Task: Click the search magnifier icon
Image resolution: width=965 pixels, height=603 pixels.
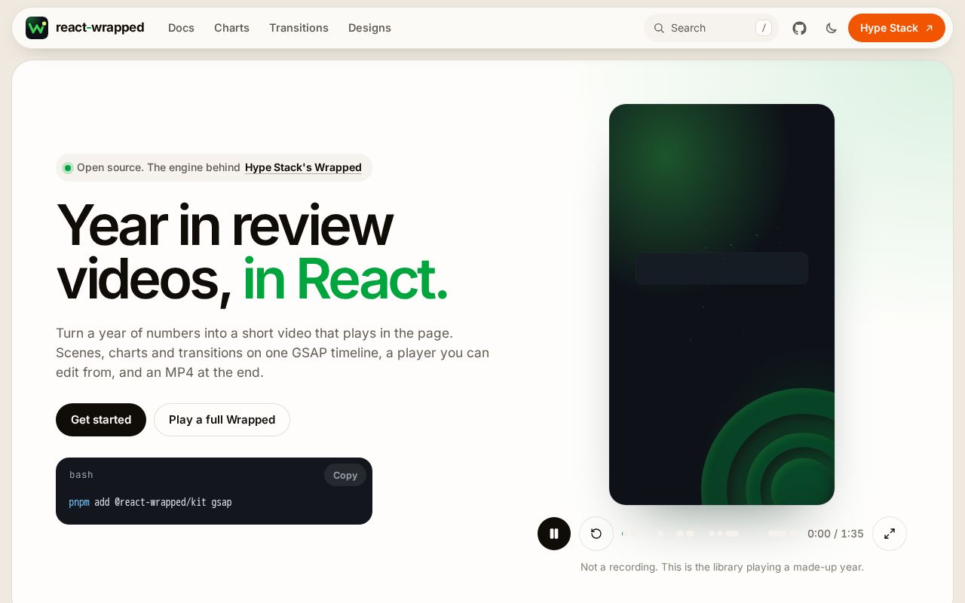Action: [x=659, y=28]
